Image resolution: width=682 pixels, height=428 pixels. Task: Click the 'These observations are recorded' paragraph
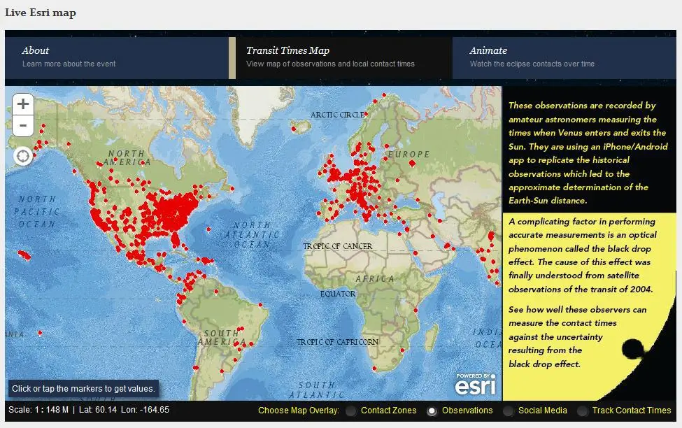pos(587,152)
